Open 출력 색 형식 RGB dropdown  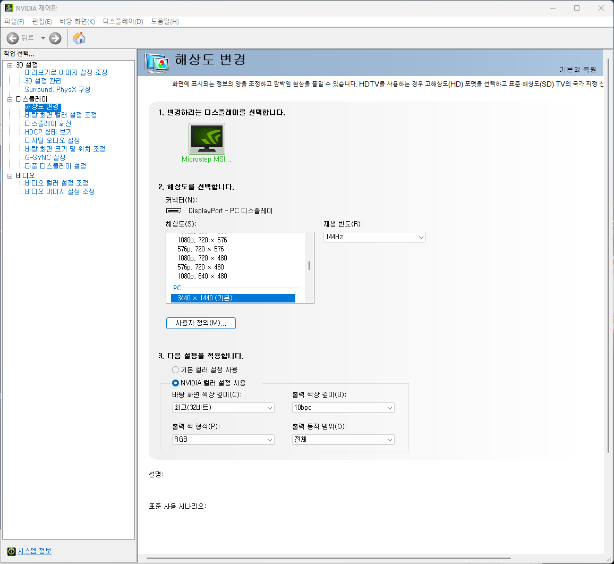click(x=223, y=440)
